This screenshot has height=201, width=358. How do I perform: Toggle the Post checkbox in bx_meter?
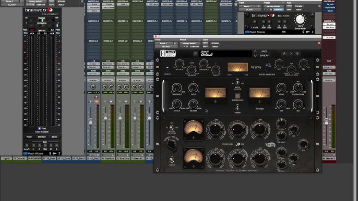(40, 129)
